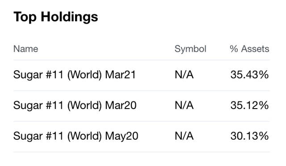Click N/A symbol in the Mar20 row
The image size is (286, 166).
point(184,105)
